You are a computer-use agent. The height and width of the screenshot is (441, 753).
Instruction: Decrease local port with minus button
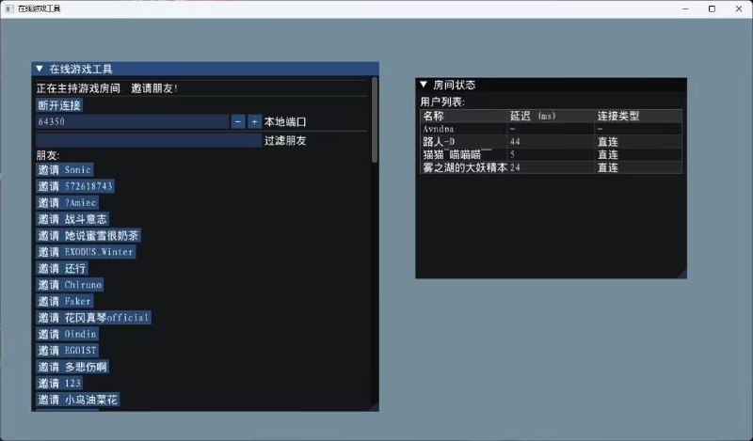[238, 121]
